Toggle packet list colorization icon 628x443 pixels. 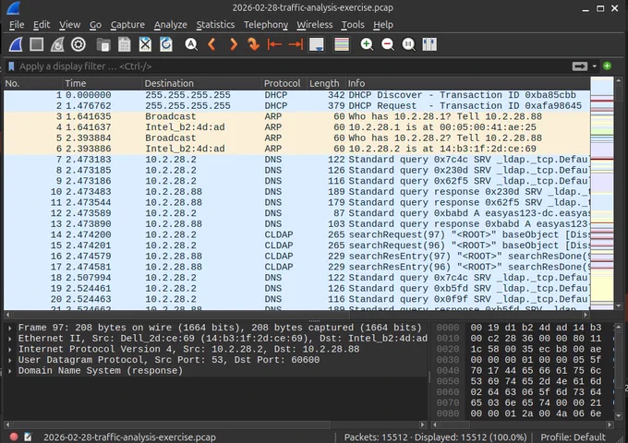click(342, 44)
